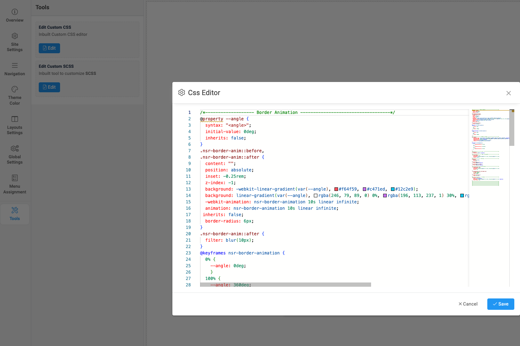Screen dimensions: 520x346
Task: Open the Overview info icon
Action: click(x=15, y=12)
